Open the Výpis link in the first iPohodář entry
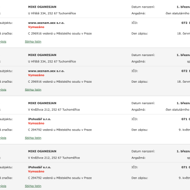Viewport: 190px width, 190px height. click(x=3, y=138)
